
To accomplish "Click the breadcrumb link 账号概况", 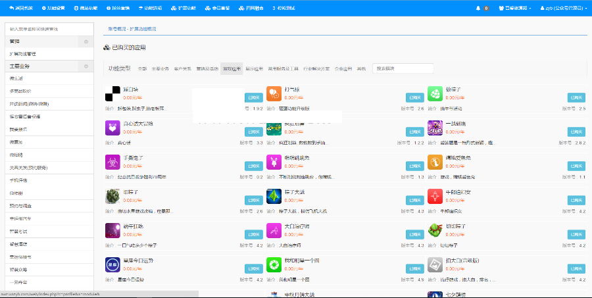I will 117,29.
